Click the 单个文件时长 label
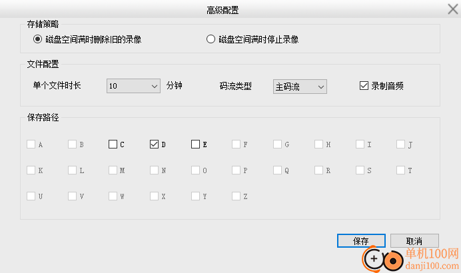The height and width of the screenshot is (273, 461). (57, 85)
